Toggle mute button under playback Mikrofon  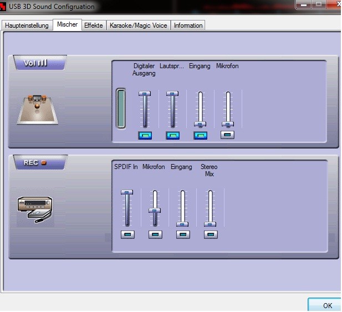click(x=227, y=135)
